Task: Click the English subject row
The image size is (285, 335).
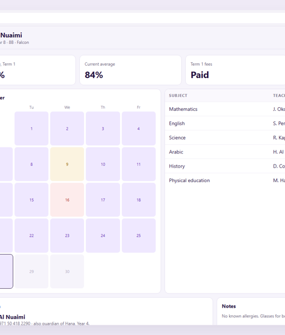Action: pyautogui.click(x=225, y=123)
